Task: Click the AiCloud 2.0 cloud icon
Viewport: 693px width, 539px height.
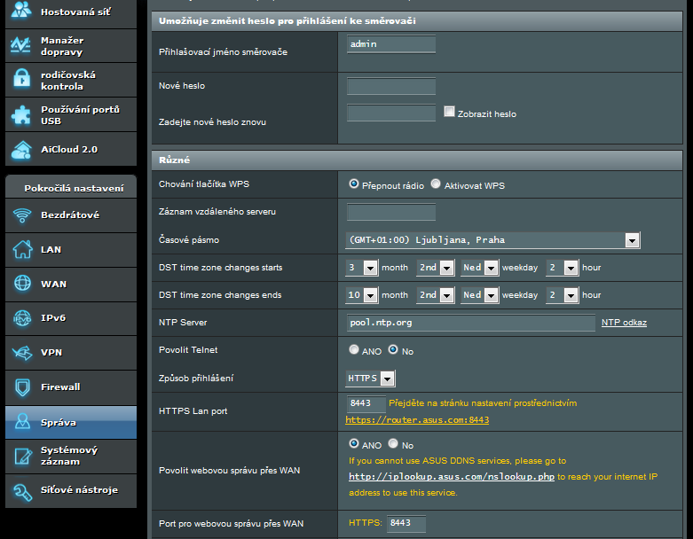Action: [x=22, y=150]
